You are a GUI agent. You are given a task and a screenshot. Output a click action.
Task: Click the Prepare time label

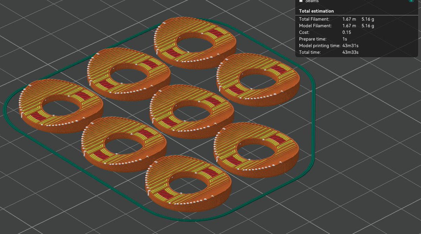(x=313, y=39)
